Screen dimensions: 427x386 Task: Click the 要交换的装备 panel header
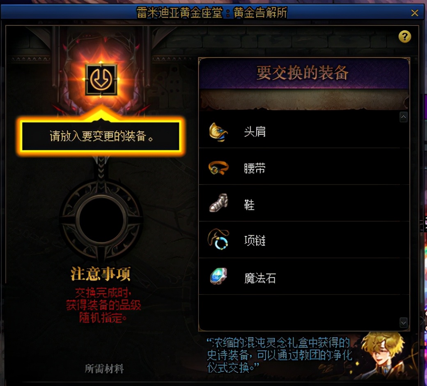point(303,73)
